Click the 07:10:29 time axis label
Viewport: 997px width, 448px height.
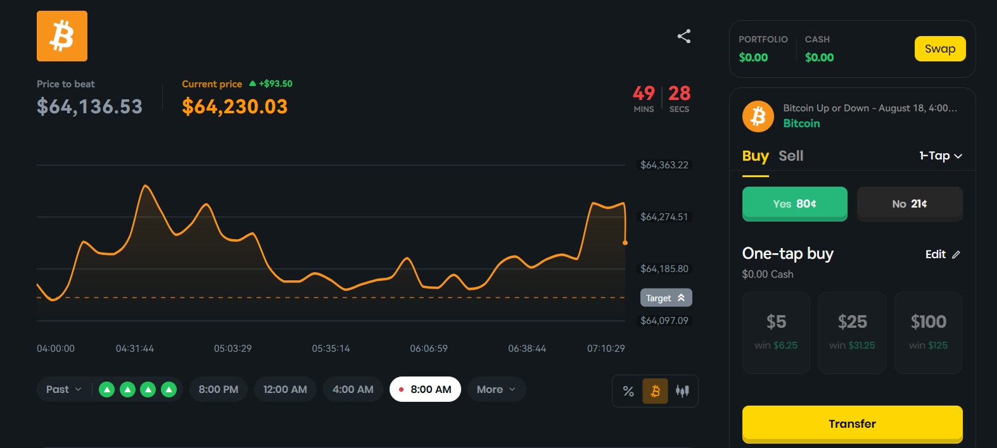[606, 349]
